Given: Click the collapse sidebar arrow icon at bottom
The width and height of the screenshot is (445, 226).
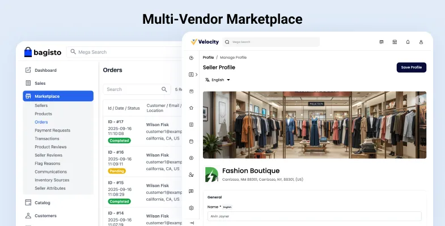Looking at the screenshot, I should point(192,223).
